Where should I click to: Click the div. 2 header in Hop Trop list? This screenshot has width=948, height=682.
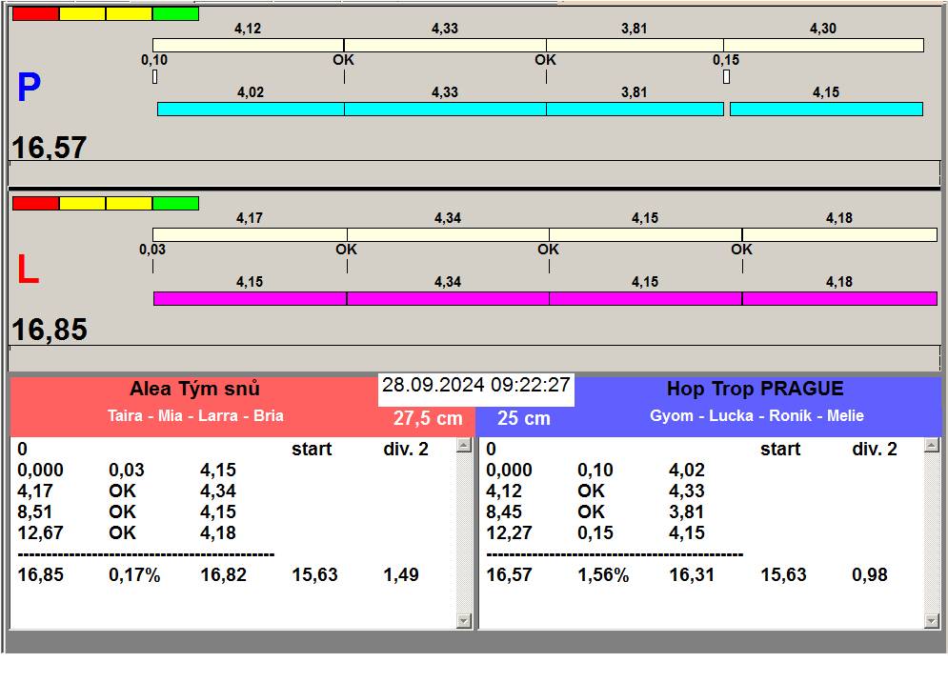875,450
